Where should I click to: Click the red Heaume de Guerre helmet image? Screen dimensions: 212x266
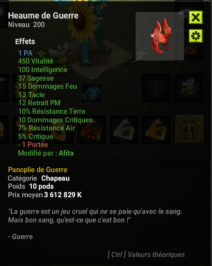[x=161, y=36]
